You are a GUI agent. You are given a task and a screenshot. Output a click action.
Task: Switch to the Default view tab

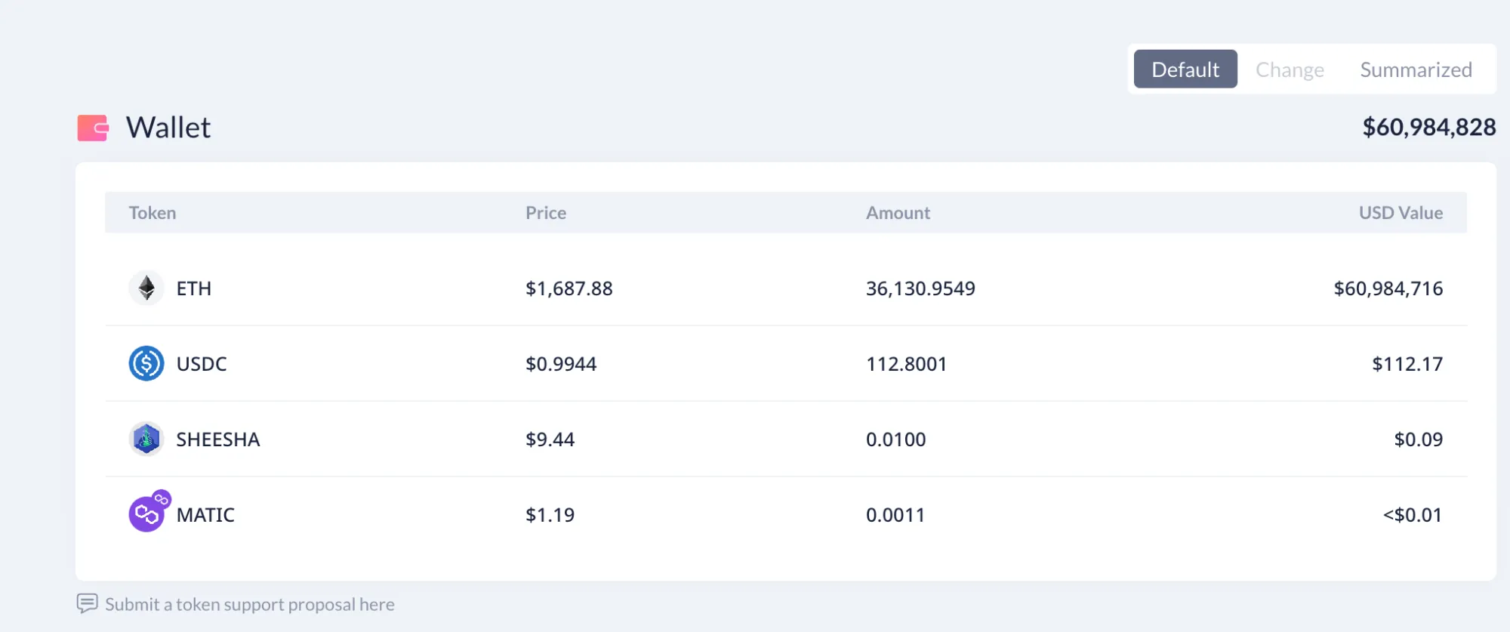pyautogui.click(x=1185, y=69)
